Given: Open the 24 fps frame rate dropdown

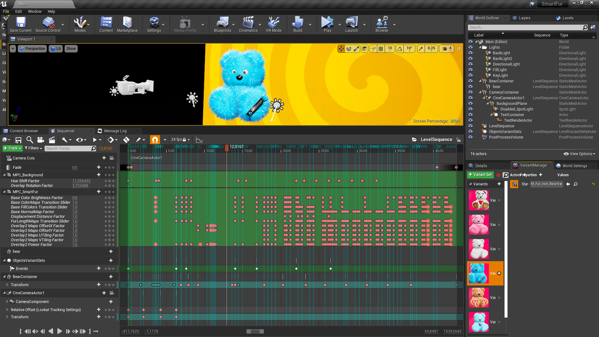Looking at the screenshot, I should click(x=180, y=140).
